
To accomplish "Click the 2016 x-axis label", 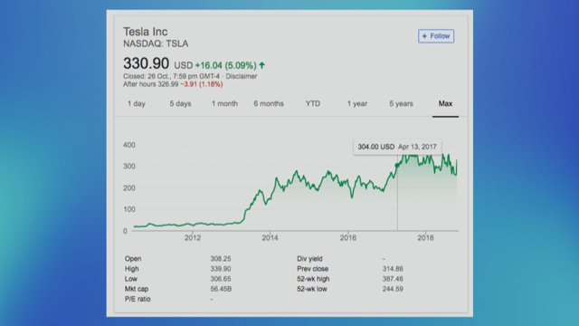I will point(347,238).
